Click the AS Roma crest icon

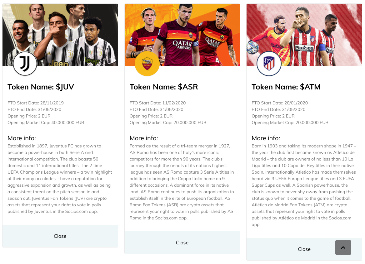pyautogui.click(x=147, y=64)
